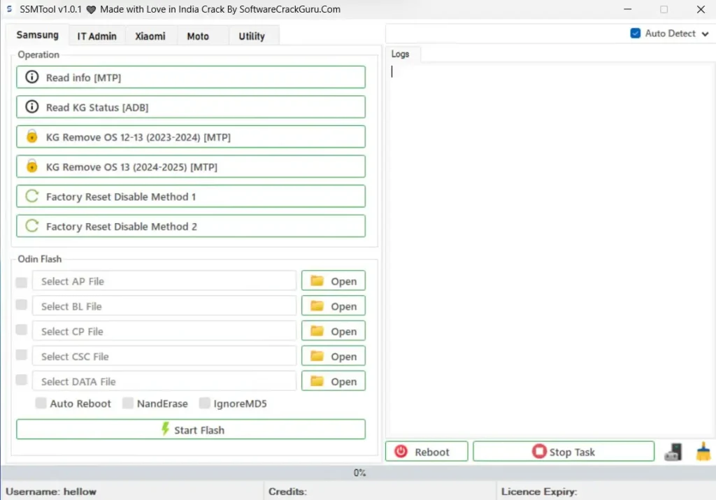Click the refresh icon on Factory Reset Method 1

click(31, 197)
